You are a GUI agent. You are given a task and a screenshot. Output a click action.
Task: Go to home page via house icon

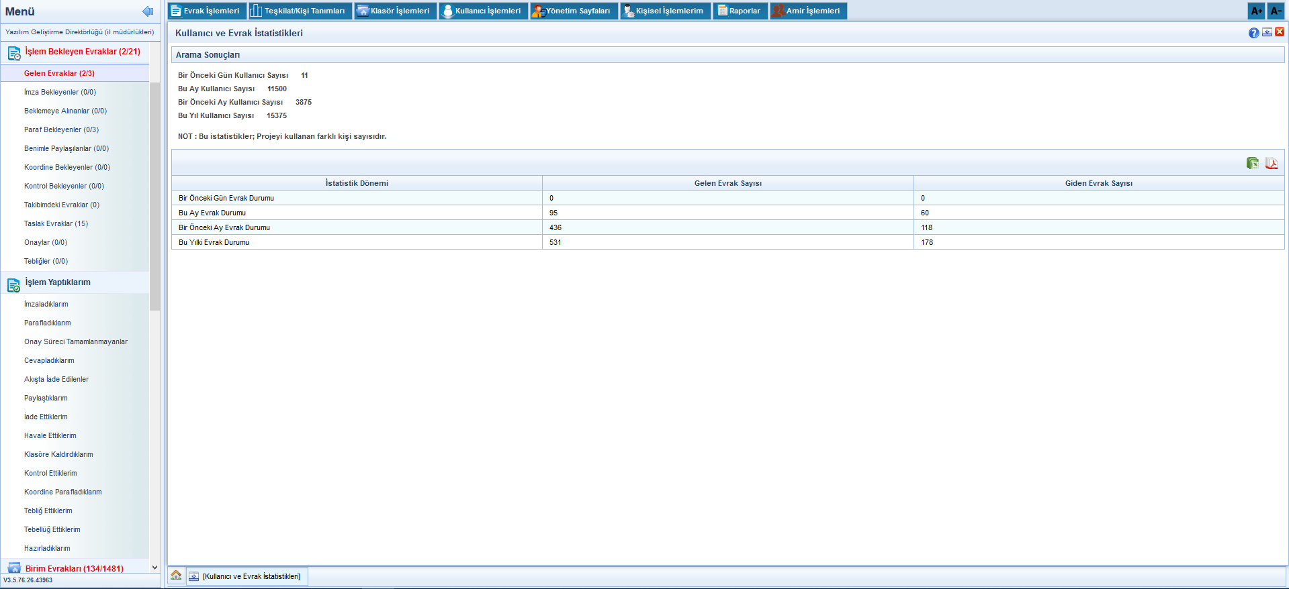click(176, 576)
